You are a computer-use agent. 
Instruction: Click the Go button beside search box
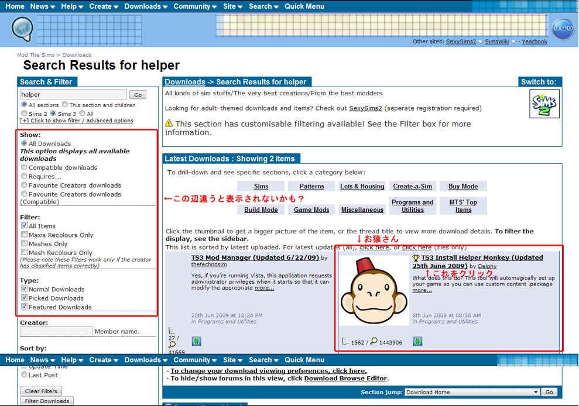point(138,95)
